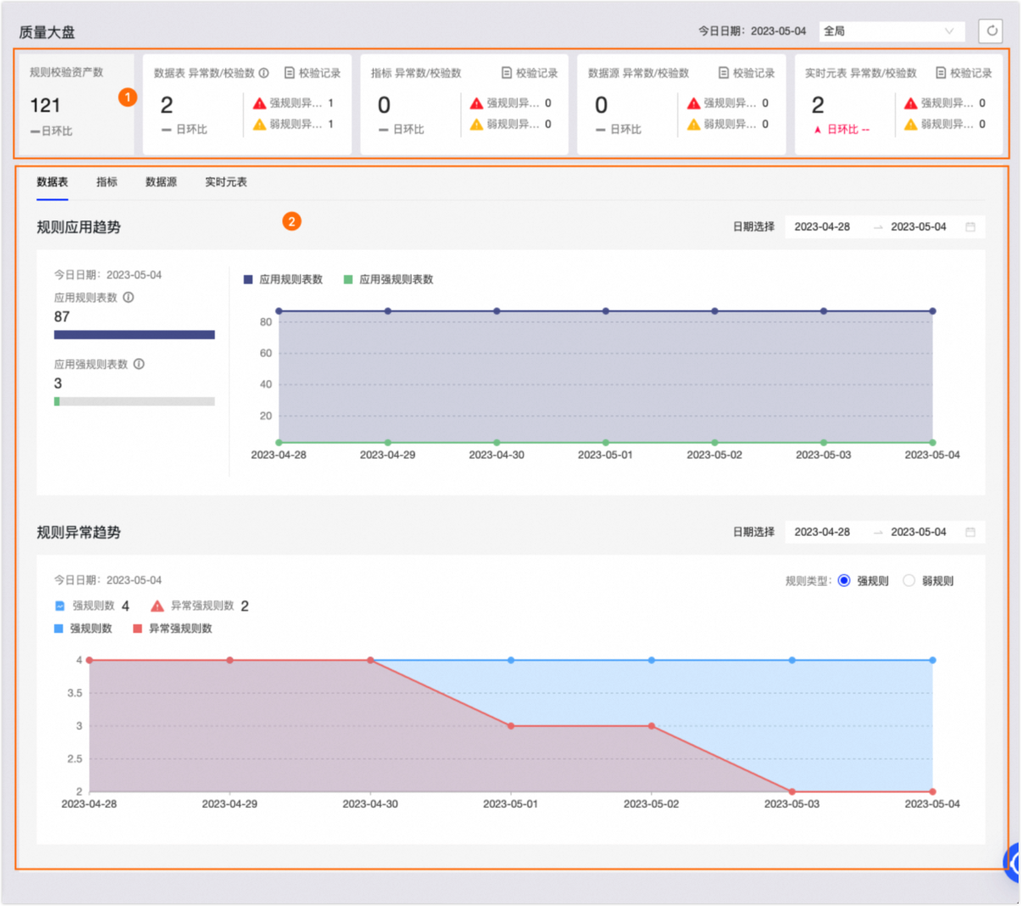The width and height of the screenshot is (1021, 906).
Task: Click info icon beside 数据表 异常数/校验数
Action: [x=264, y=73]
